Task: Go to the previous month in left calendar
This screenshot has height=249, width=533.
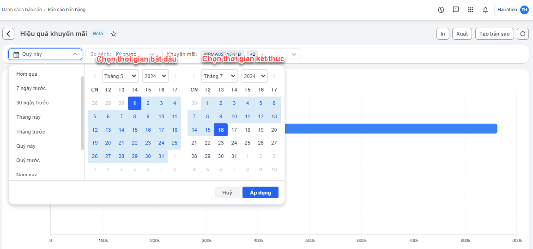Action: tap(95, 76)
